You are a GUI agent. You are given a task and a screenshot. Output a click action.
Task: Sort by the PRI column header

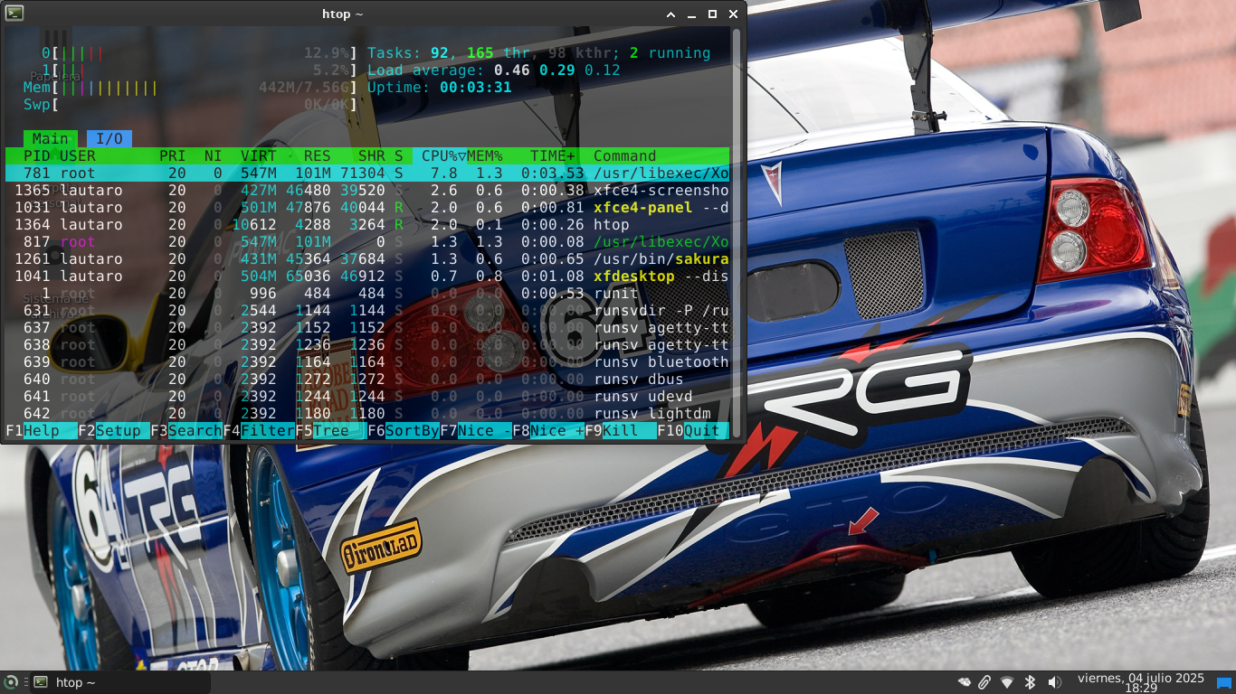[173, 156]
